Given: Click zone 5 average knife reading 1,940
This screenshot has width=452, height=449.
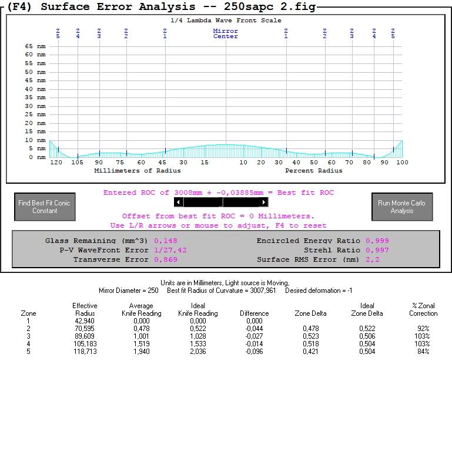Looking at the screenshot, I should coord(141,352).
